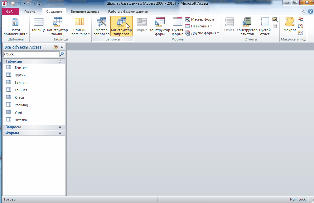
Task: Undo the last action via curved arrow
Action: click(20, 4)
